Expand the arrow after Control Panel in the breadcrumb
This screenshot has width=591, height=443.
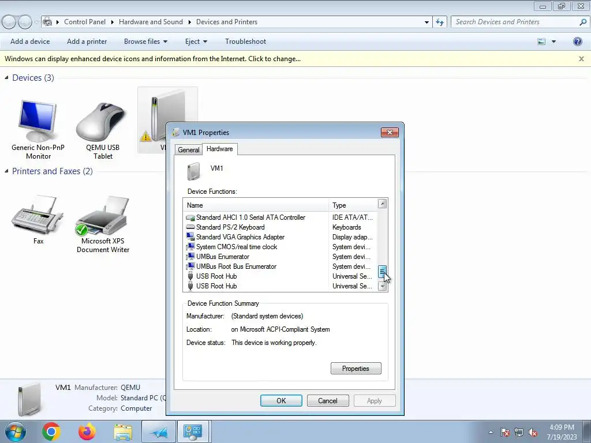tap(113, 22)
